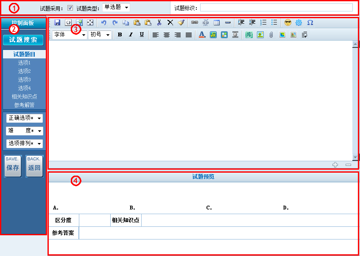Click the four-color squares template icon
This screenshot has width=360, height=256.
[x=224, y=35]
